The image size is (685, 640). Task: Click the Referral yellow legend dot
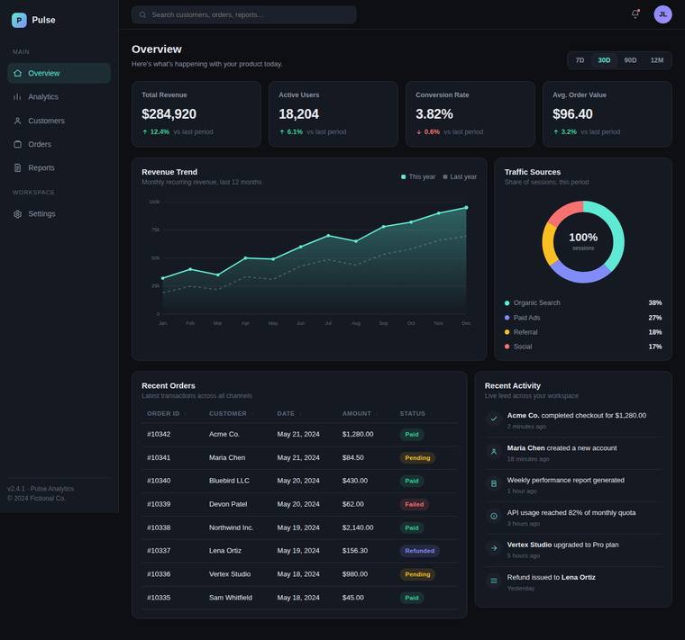click(x=507, y=332)
